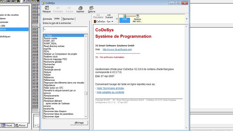Screen dimensions: 233x131
Task: Click content pane scroll down arrow
Action: point(186,128)
